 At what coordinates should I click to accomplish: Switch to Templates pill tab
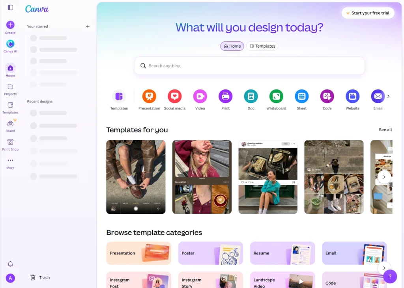click(262, 46)
